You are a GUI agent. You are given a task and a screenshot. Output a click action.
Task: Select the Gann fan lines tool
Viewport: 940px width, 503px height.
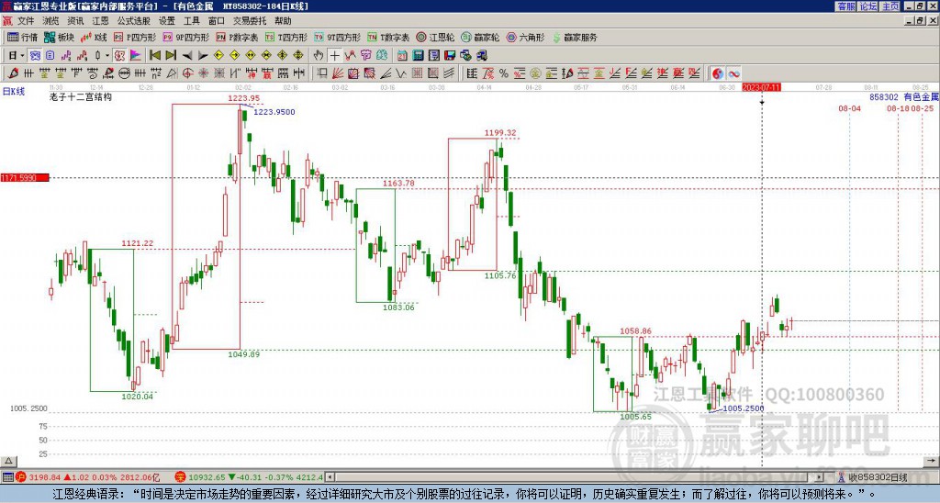point(338,73)
